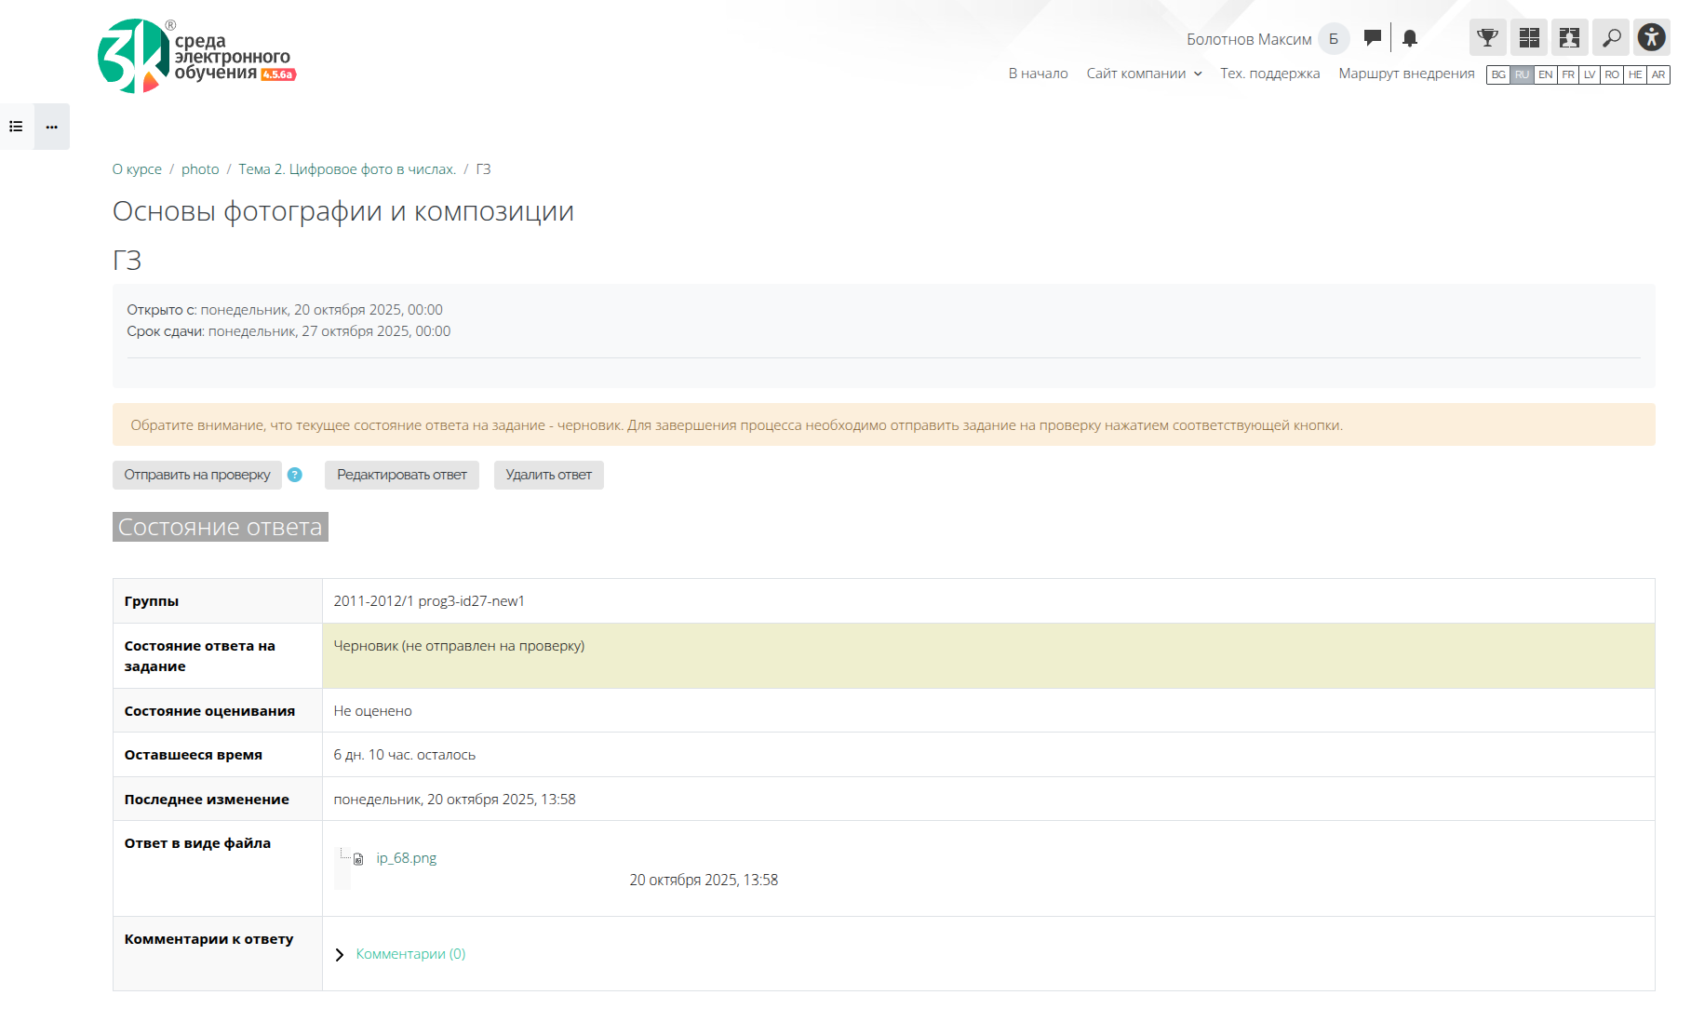This screenshot has height=1022, width=1691.
Task: Open the ip_68.png submitted file
Action: click(x=406, y=858)
